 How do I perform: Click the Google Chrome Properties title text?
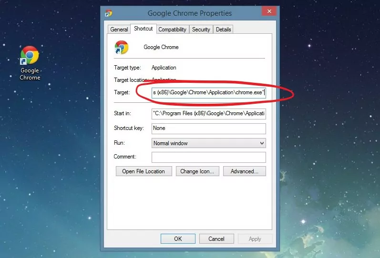tap(190, 13)
